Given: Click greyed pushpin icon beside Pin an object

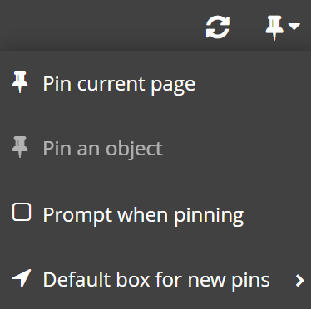Looking at the screenshot, I should click(x=20, y=147).
